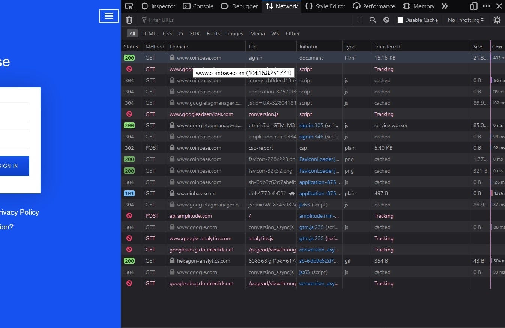Viewport: 505px width, 328px height.
Task: Click blocked icon on analytics.js row
Action: (129, 238)
